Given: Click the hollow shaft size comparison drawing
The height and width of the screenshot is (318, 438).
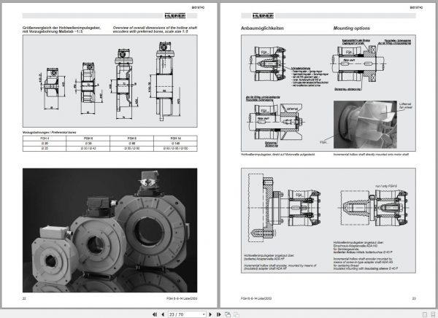Looking at the screenshot, I should [109, 81].
